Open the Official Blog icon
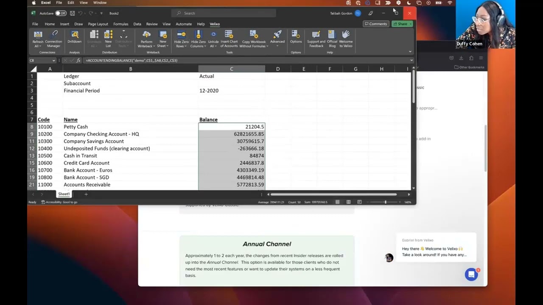This screenshot has height=305, width=543. 332,35
